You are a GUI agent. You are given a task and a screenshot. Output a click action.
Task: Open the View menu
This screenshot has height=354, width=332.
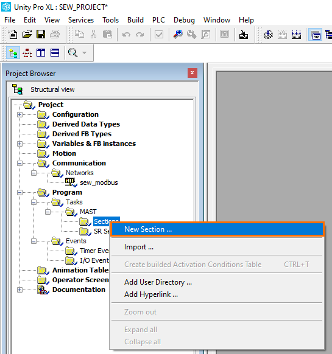coord(52,20)
